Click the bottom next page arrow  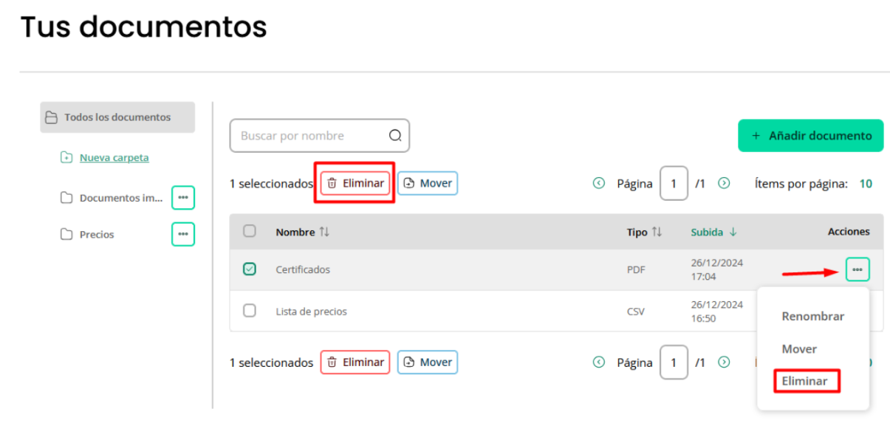(x=724, y=362)
